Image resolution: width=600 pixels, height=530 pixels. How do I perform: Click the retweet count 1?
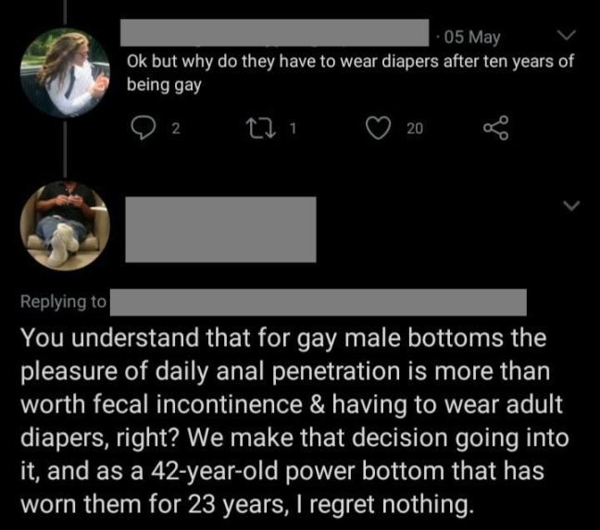tap(293, 129)
